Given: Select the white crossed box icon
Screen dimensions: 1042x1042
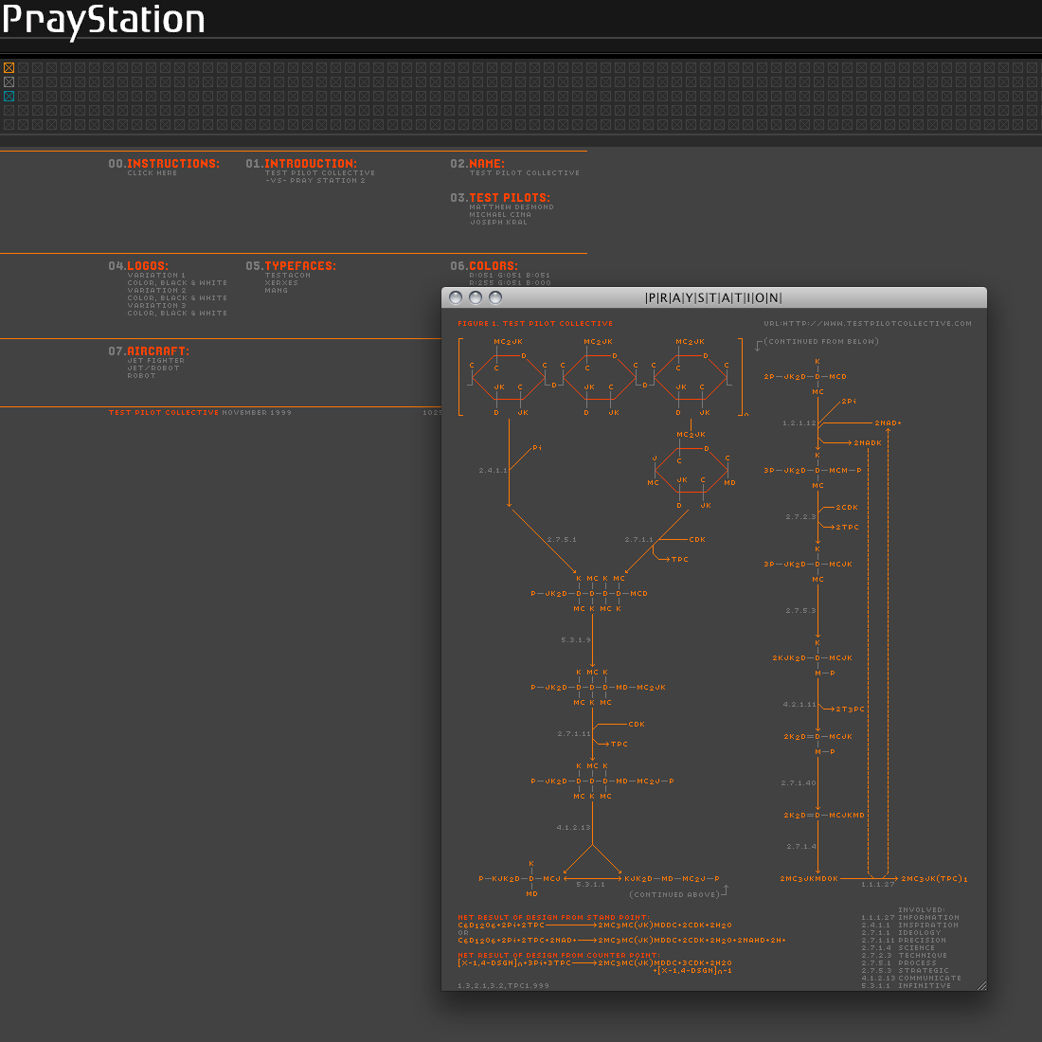Looking at the screenshot, I should pyautogui.click(x=9, y=82).
